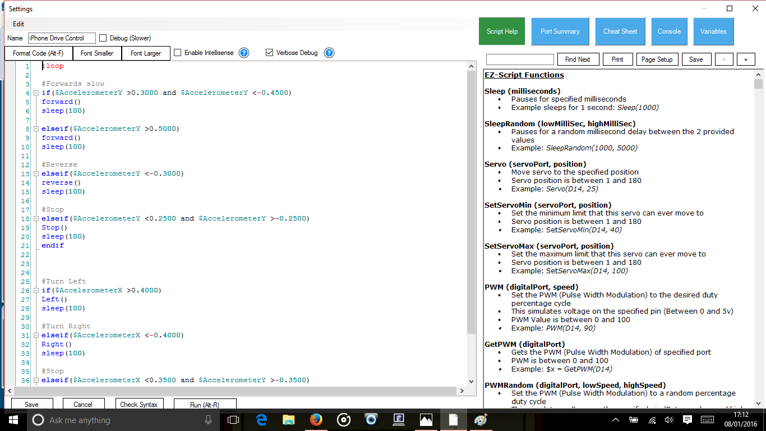The height and width of the screenshot is (431, 766).
Task: Collapse the Reverse elseif block at line 13
Action: (x=36, y=174)
